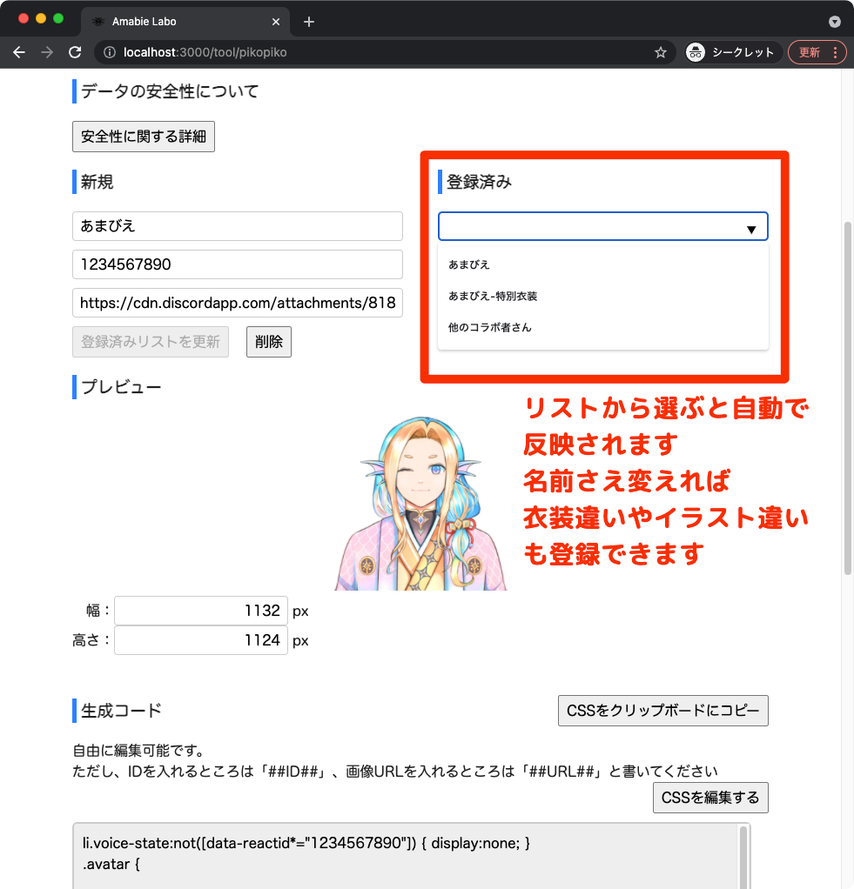Go back with the browser back arrow
Viewport: 854px width, 889px height.
(19, 52)
